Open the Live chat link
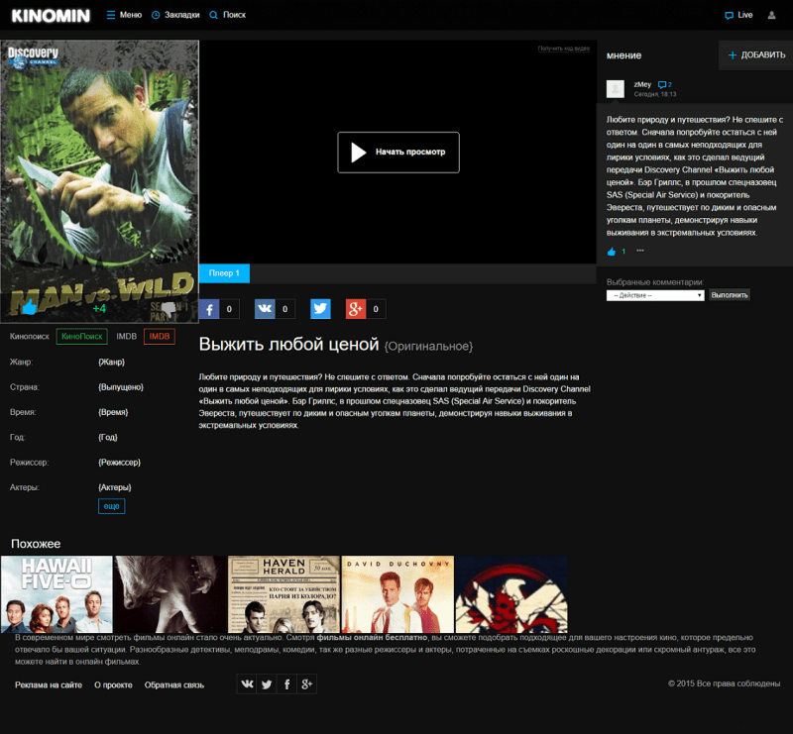The image size is (793, 734). 738,15
